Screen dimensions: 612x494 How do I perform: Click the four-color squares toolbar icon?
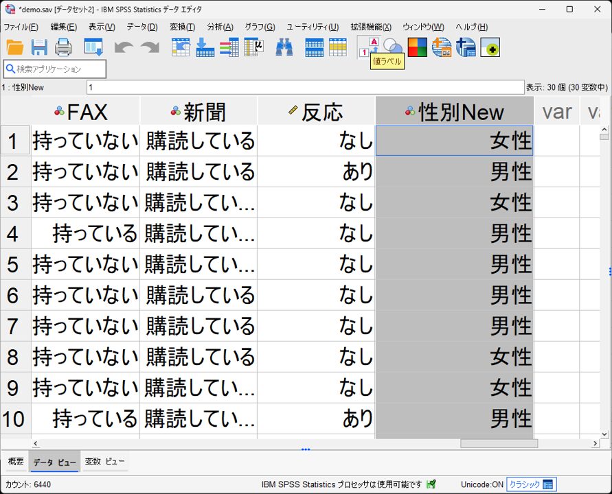tap(418, 47)
